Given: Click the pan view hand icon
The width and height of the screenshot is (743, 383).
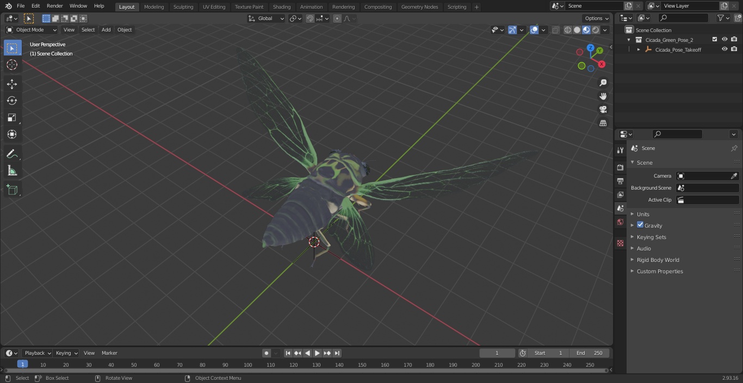Looking at the screenshot, I should click(x=603, y=96).
